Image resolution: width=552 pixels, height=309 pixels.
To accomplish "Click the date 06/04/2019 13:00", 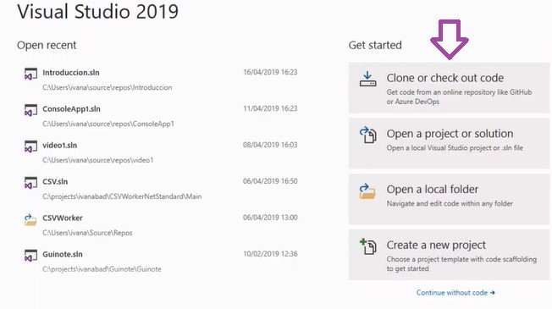I will click(270, 217).
